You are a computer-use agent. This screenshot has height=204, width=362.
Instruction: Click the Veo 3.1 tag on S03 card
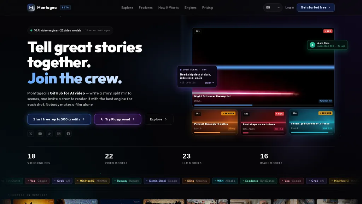(x=279, y=129)
